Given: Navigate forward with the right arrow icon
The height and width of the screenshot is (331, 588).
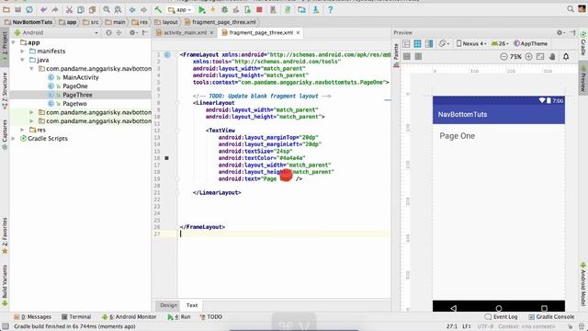Looking at the screenshot, I should pyautogui.click(x=143, y=10).
